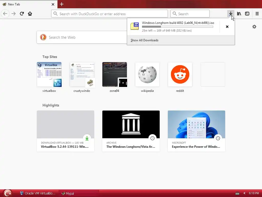Click the Downloads toolbar arrow icon
The height and width of the screenshot is (197, 262).
231,14
